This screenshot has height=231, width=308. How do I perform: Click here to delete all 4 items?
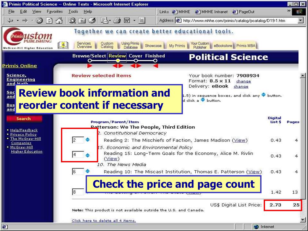pyautogui.click(x=104, y=221)
